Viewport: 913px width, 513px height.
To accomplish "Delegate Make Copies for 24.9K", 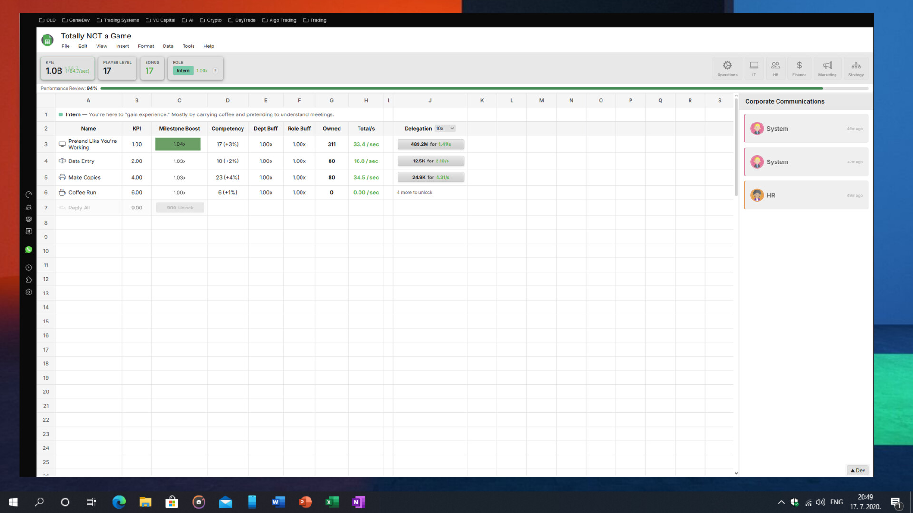I will coord(430,177).
